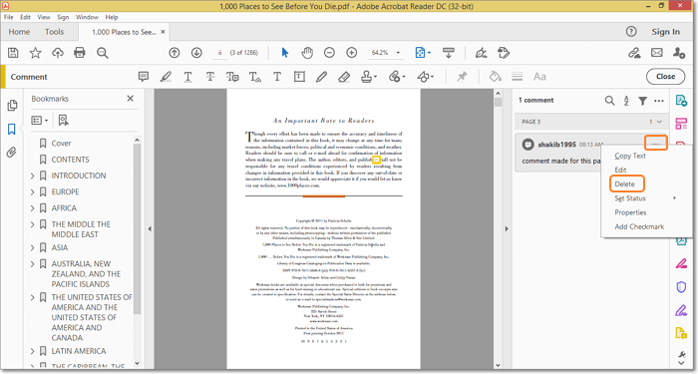Image resolution: width=698 pixels, height=374 pixels.
Task: Pick the pencil drawing tool
Action: point(321,77)
